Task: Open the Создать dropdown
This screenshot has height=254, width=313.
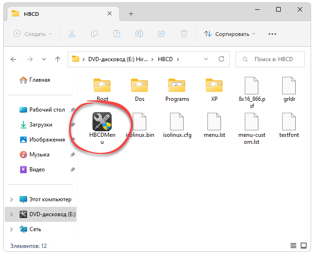Action: pyautogui.click(x=33, y=34)
